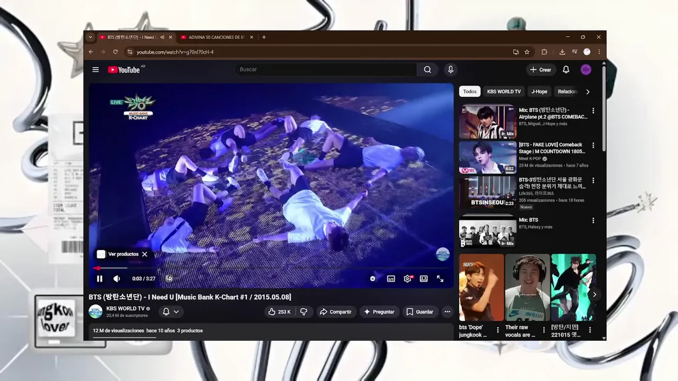
Task: Open options for Airplane pt.2 mix
Action: [x=593, y=111]
